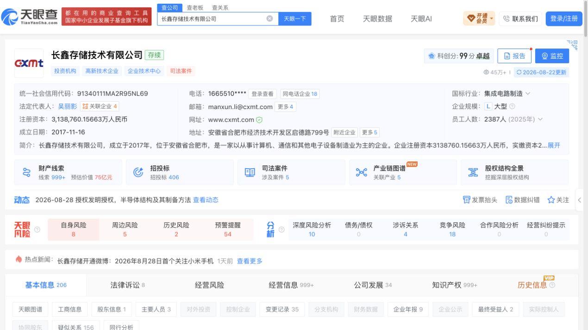588x330 pixels.
Task: Click the 监控 button
Action: click(x=552, y=56)
